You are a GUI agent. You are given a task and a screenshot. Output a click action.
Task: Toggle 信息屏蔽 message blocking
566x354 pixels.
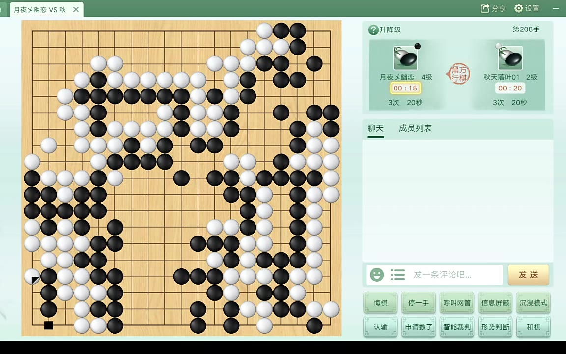tap(495, 303)
